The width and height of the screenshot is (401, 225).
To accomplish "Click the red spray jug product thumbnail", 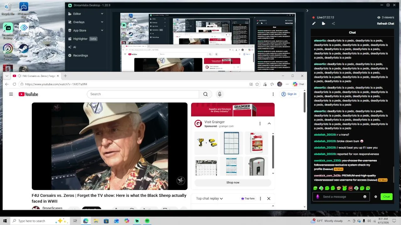I will [x=257, y=143].
